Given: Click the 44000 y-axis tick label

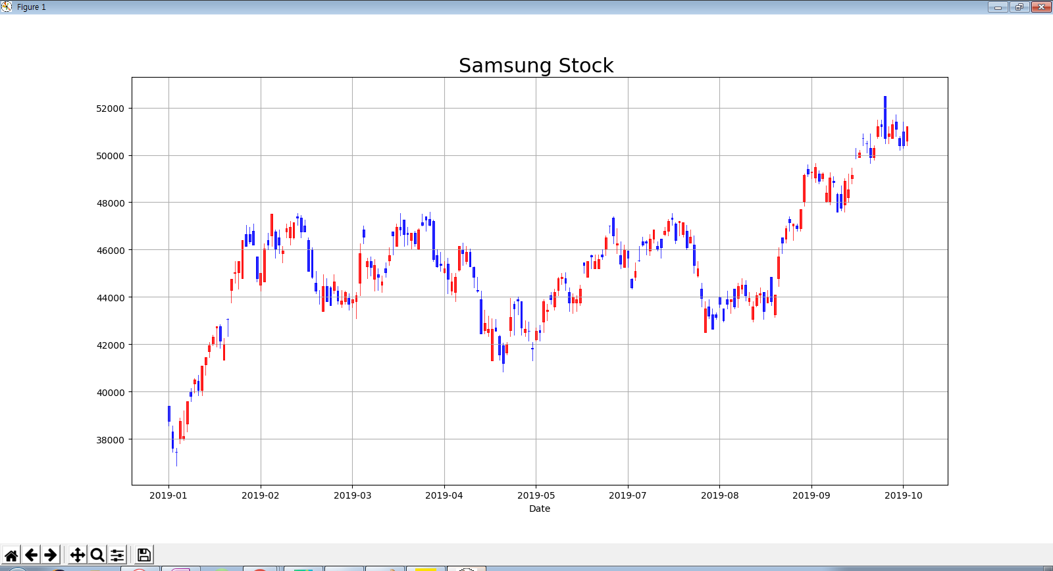Looking at the screenshot, I should click(110, 298).
